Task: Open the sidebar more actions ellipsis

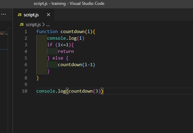Action: click(3, 14)
